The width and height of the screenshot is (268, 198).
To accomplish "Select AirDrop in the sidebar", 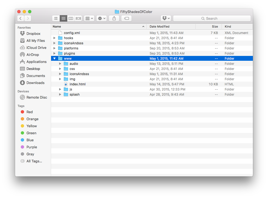I will pyautogui.click(x=31, y=54).
